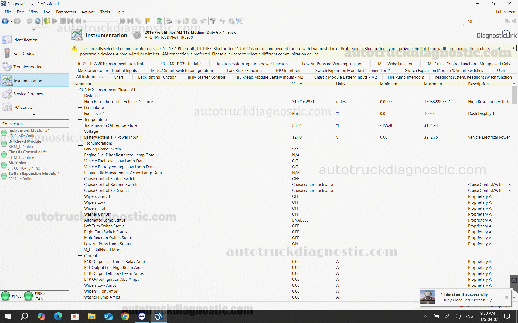Screen dimensions: 518x323
Task: Click the Service Routines sidebar icon
Action: (x=7, y=94)
